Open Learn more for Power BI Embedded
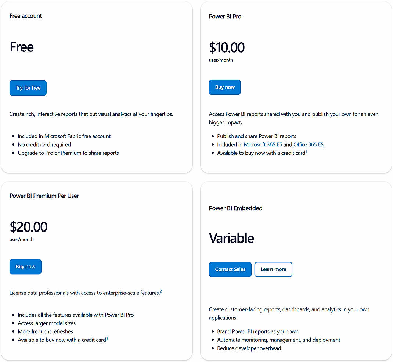393x362 pixels. coord(273,269)
